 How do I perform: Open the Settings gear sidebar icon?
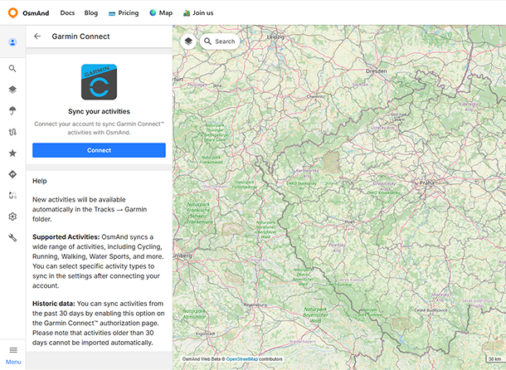(x=12, y=217)
